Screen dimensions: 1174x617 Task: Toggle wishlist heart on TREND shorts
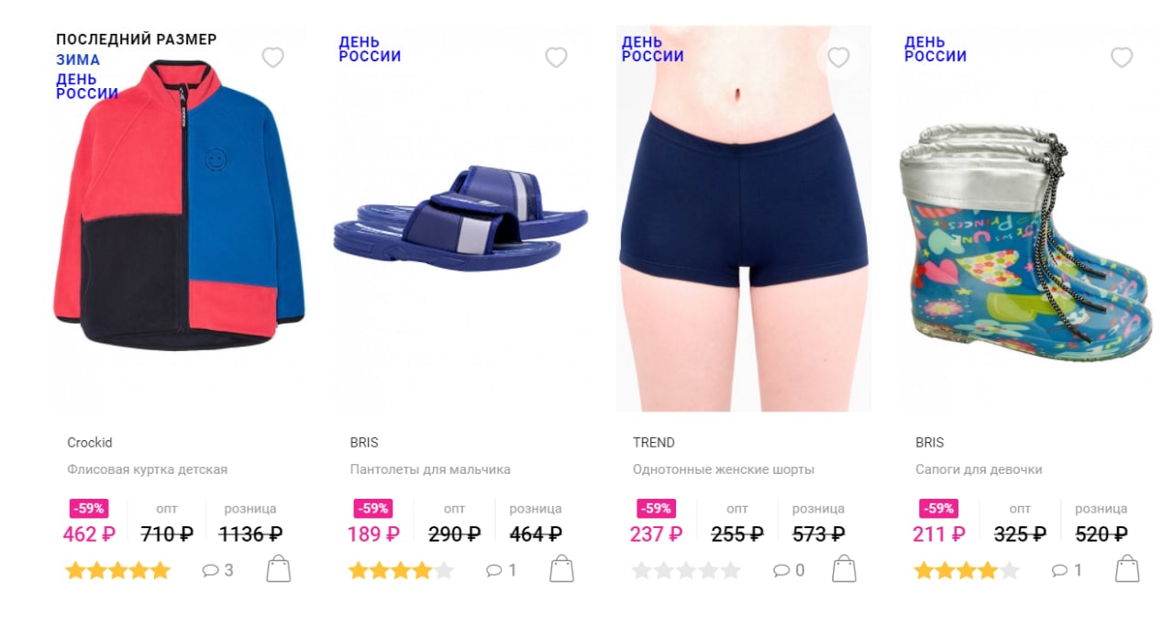[838, 58]
